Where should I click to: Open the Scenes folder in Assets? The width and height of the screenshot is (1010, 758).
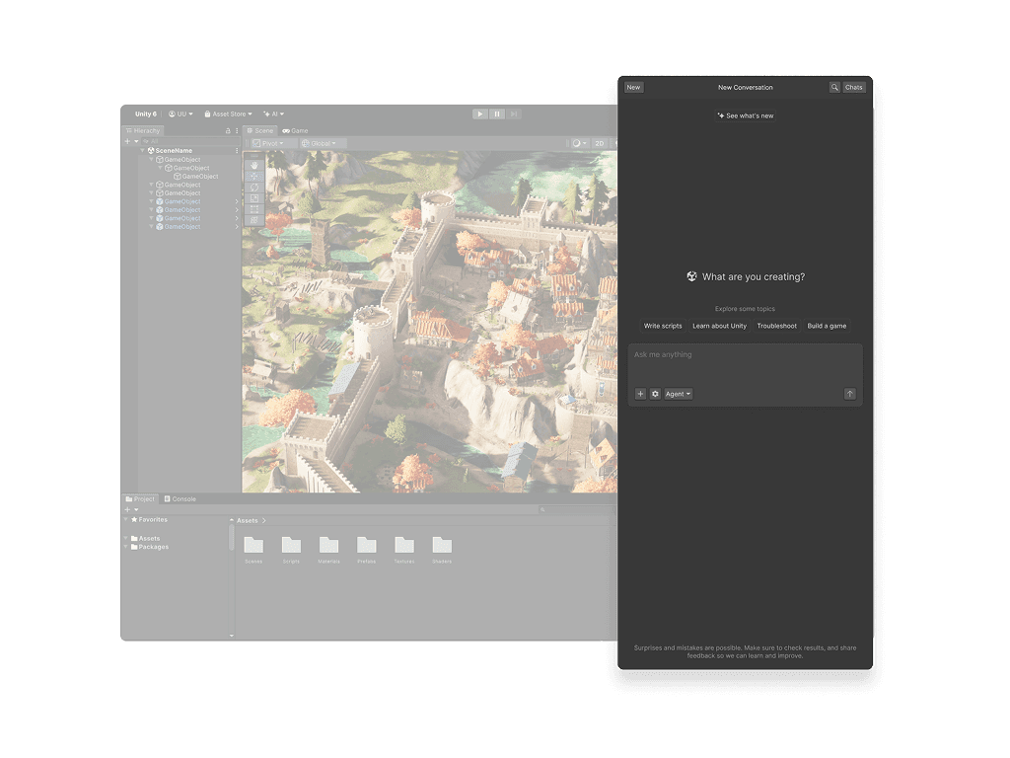pos(253,550)
